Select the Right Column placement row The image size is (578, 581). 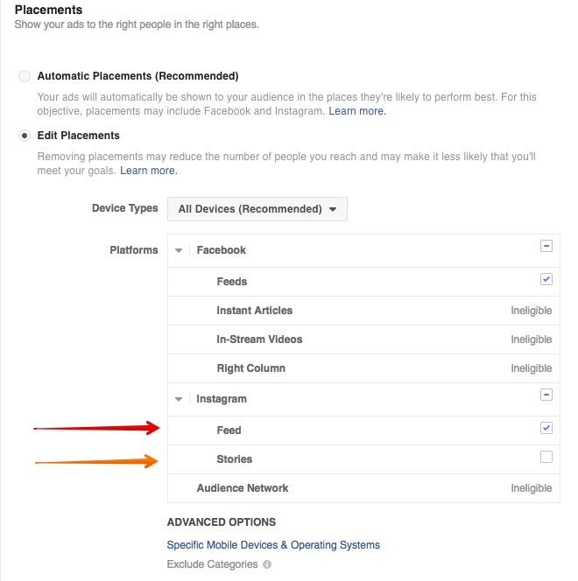pos(363,368)
